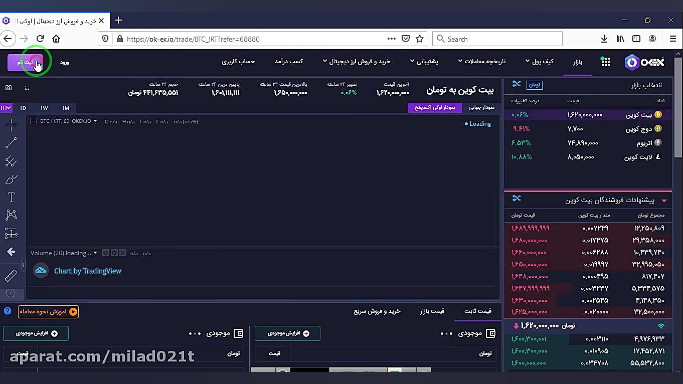Image resolution: width=683 pixels, height=384 pixels.
Task: Toggle the تومان market currency filter
Action: (535, 85)
